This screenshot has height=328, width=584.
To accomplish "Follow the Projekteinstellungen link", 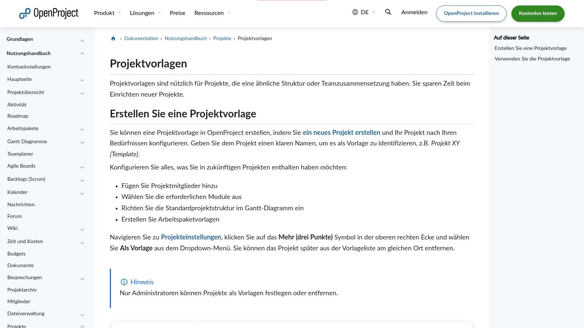I will coord(191,237).
